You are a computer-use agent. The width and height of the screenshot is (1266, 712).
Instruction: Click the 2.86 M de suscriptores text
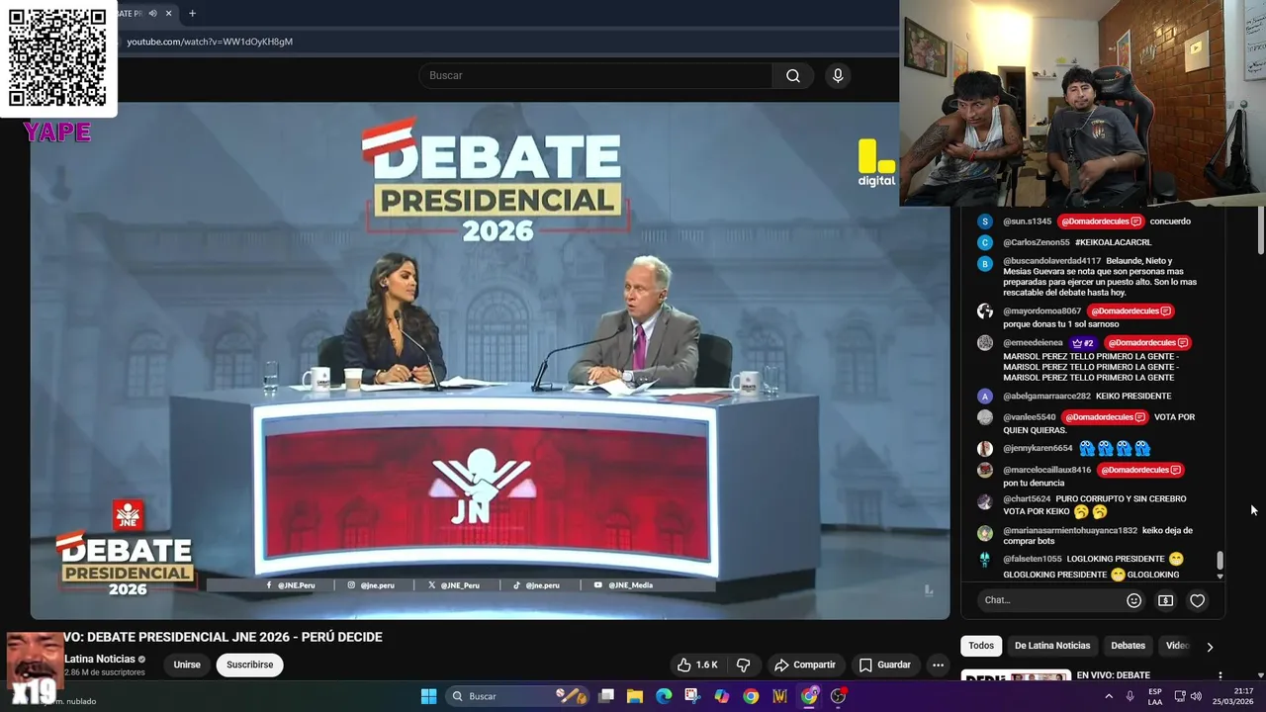[105, 672]
